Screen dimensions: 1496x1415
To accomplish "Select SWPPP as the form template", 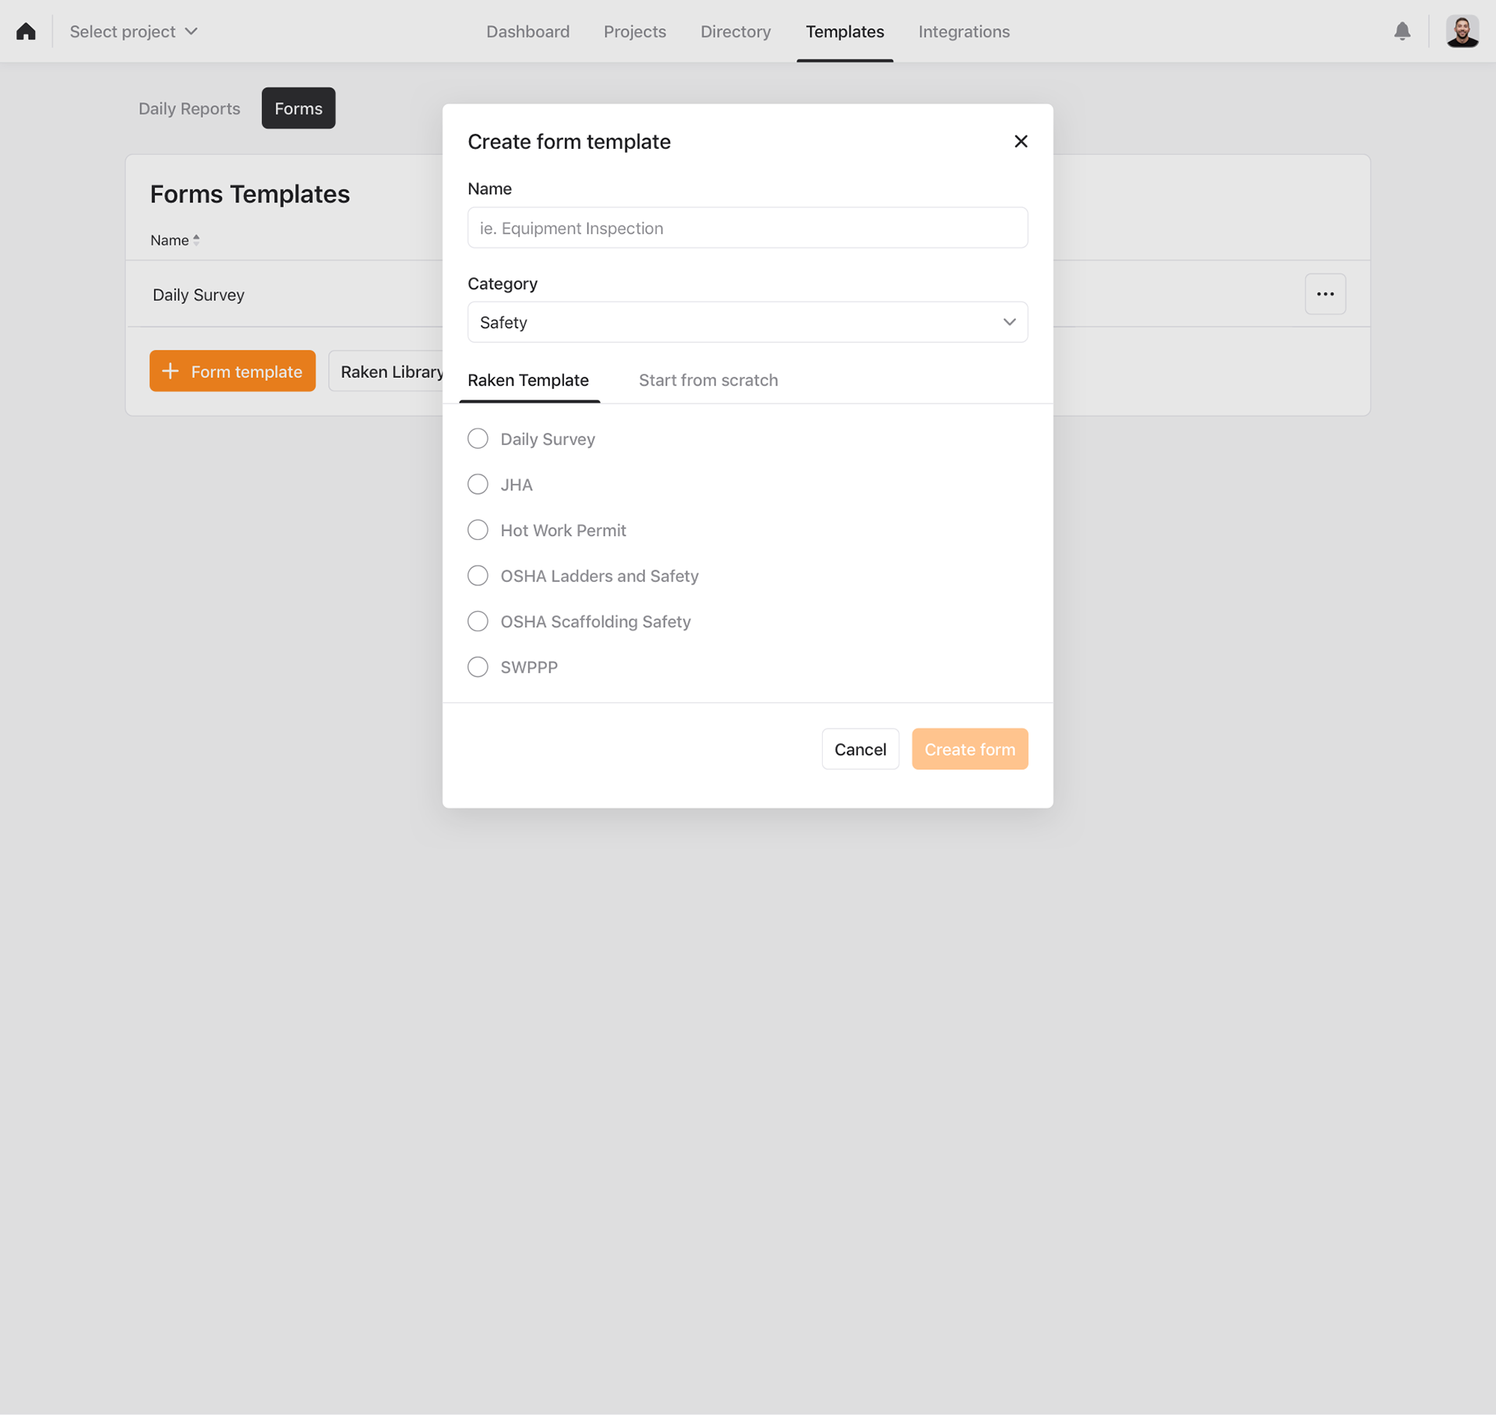I will point(477,666).
